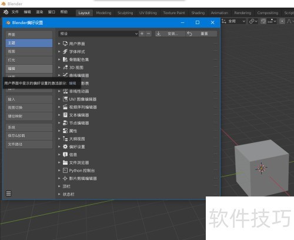Viewport: 294px width, 240px height.
Task: Open the 帮助 menu
Action: [x=64, y=12]
